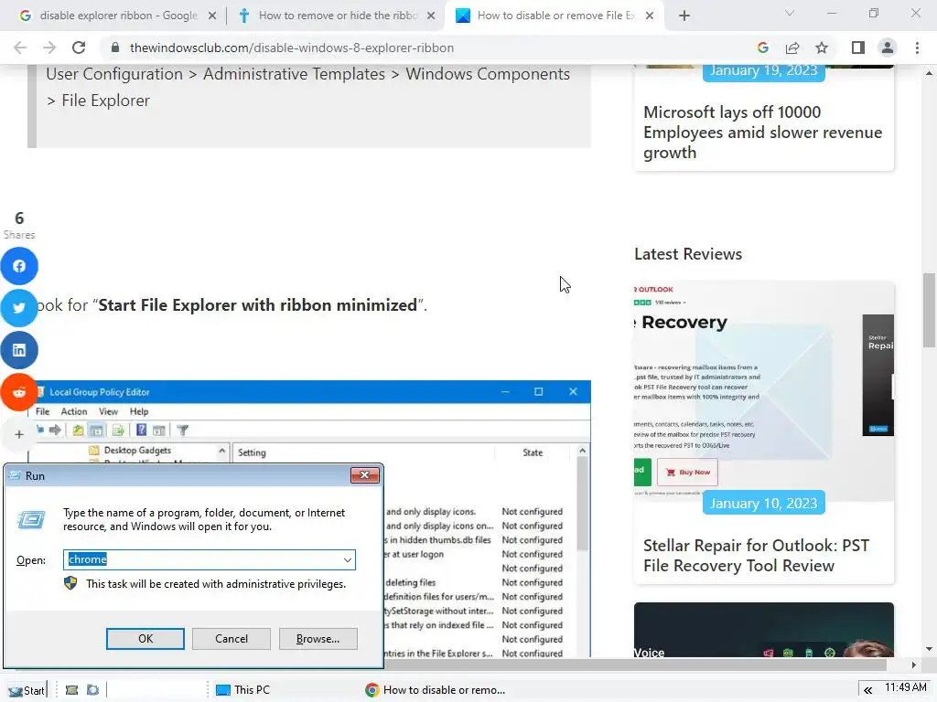Close the 'How to remove or hide' tab

point(431,16)
